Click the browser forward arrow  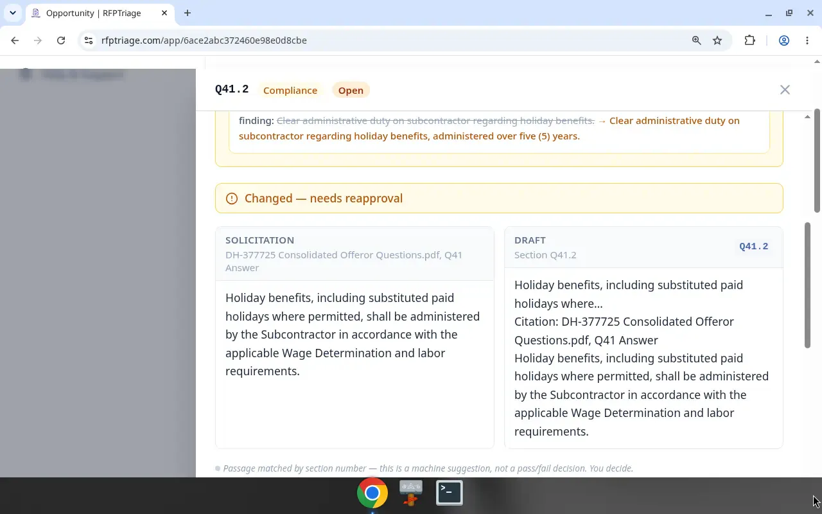[x=38, y=40]
